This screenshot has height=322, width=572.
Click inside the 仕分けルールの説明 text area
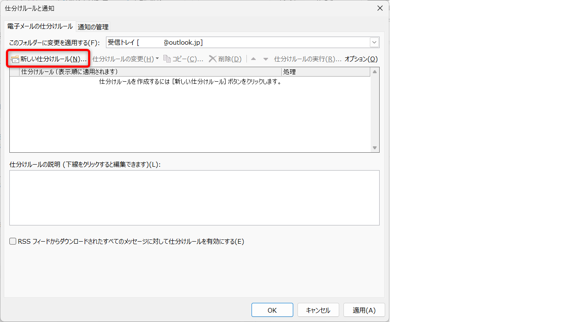[x=194, y=198]
